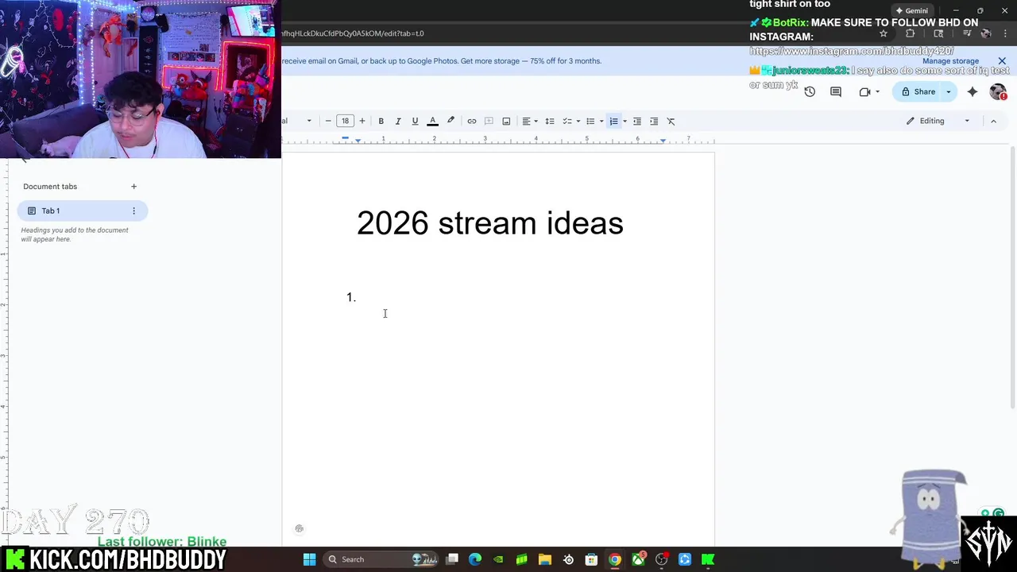Open File Explorer from the taskbar
Image resolution: width=1017 pixels, height=572 pixels.
(x=545, y=559)
